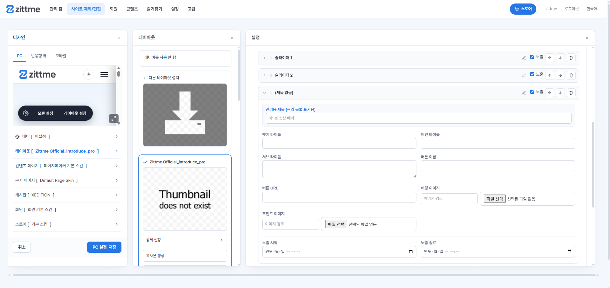Switch to the 모바일 tab
This screenshot has height=288, width=610.
(61, 56)
